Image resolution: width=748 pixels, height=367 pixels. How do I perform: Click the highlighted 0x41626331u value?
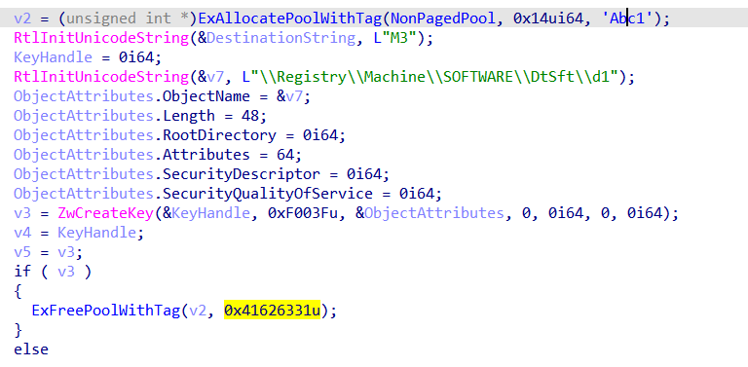coord(273,311)
